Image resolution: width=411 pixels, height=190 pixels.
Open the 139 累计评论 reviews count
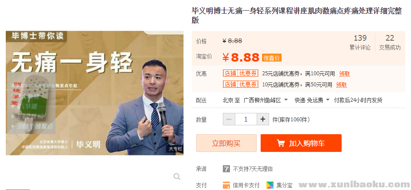pyautogui.click(x=360, y=43)
